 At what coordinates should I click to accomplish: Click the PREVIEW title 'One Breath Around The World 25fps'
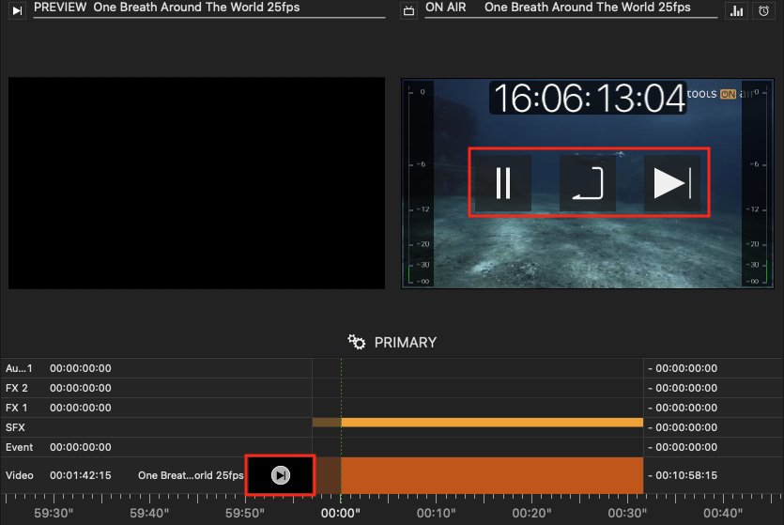pyautogui.click(x=196, y=8)
